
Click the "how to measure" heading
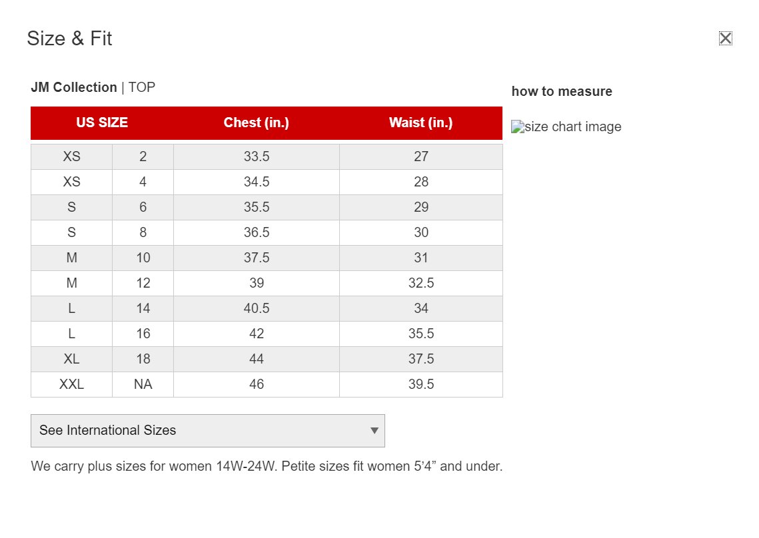(562, 91)
